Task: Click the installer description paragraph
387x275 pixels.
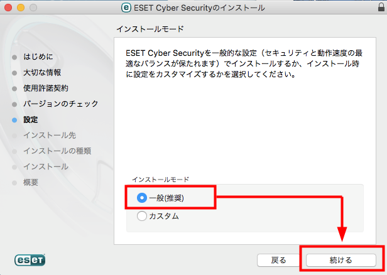Action: click(x=244, y=63)
